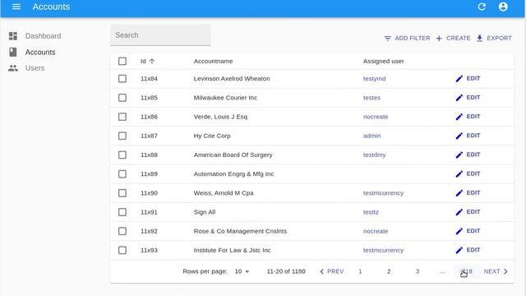Check the row 11x90 checkbox
The height and width of the screenshot is (296, 526).
(x=122, y=193)
